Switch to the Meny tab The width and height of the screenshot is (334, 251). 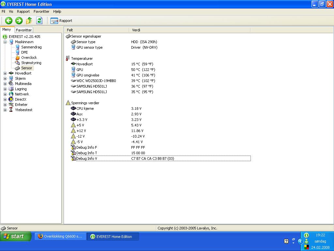point(7,29)
